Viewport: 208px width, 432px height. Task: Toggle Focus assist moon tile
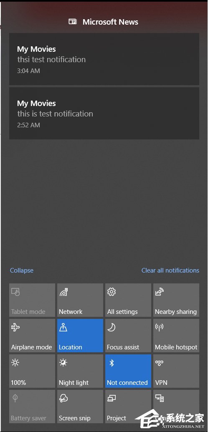coord(128,335)
